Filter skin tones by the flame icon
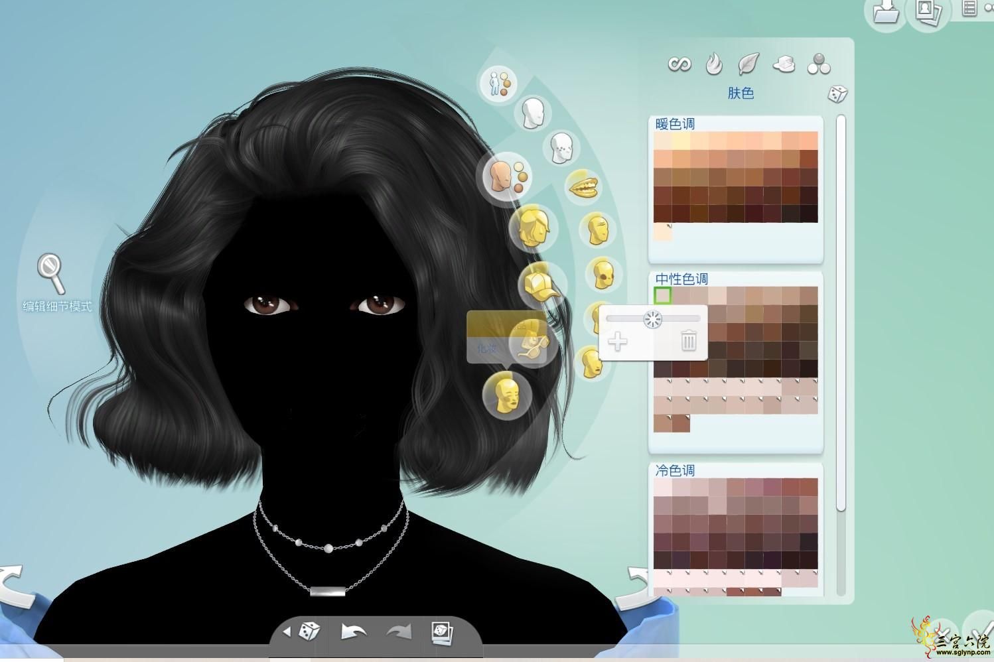 tap(714, 64)
